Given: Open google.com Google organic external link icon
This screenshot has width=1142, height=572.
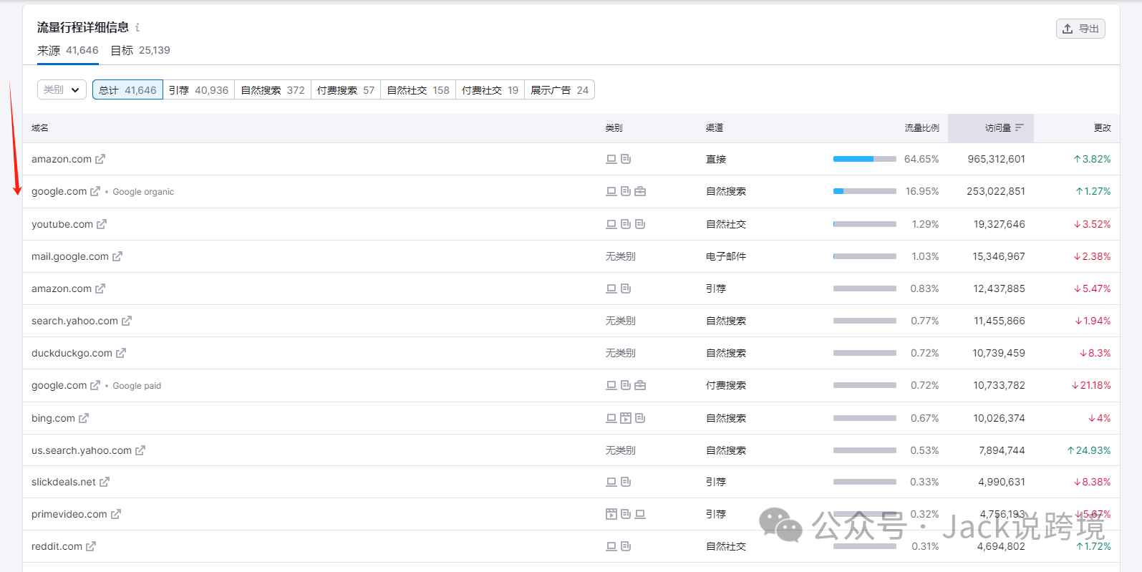Looking at the screenshot, I should click(x=95, y=191).
